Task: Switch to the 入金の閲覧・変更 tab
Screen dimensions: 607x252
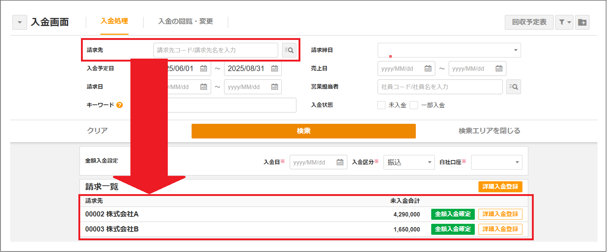Action: click(x=185, y=22)
